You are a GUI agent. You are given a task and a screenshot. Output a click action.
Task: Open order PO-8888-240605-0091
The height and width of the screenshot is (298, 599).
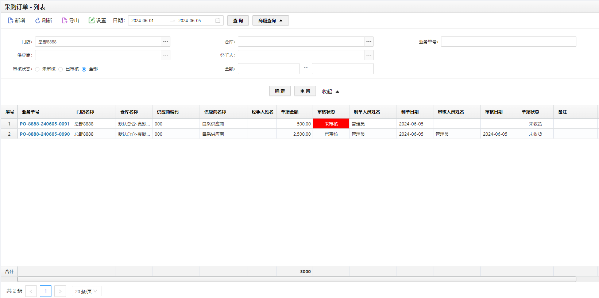pos(45,124)
